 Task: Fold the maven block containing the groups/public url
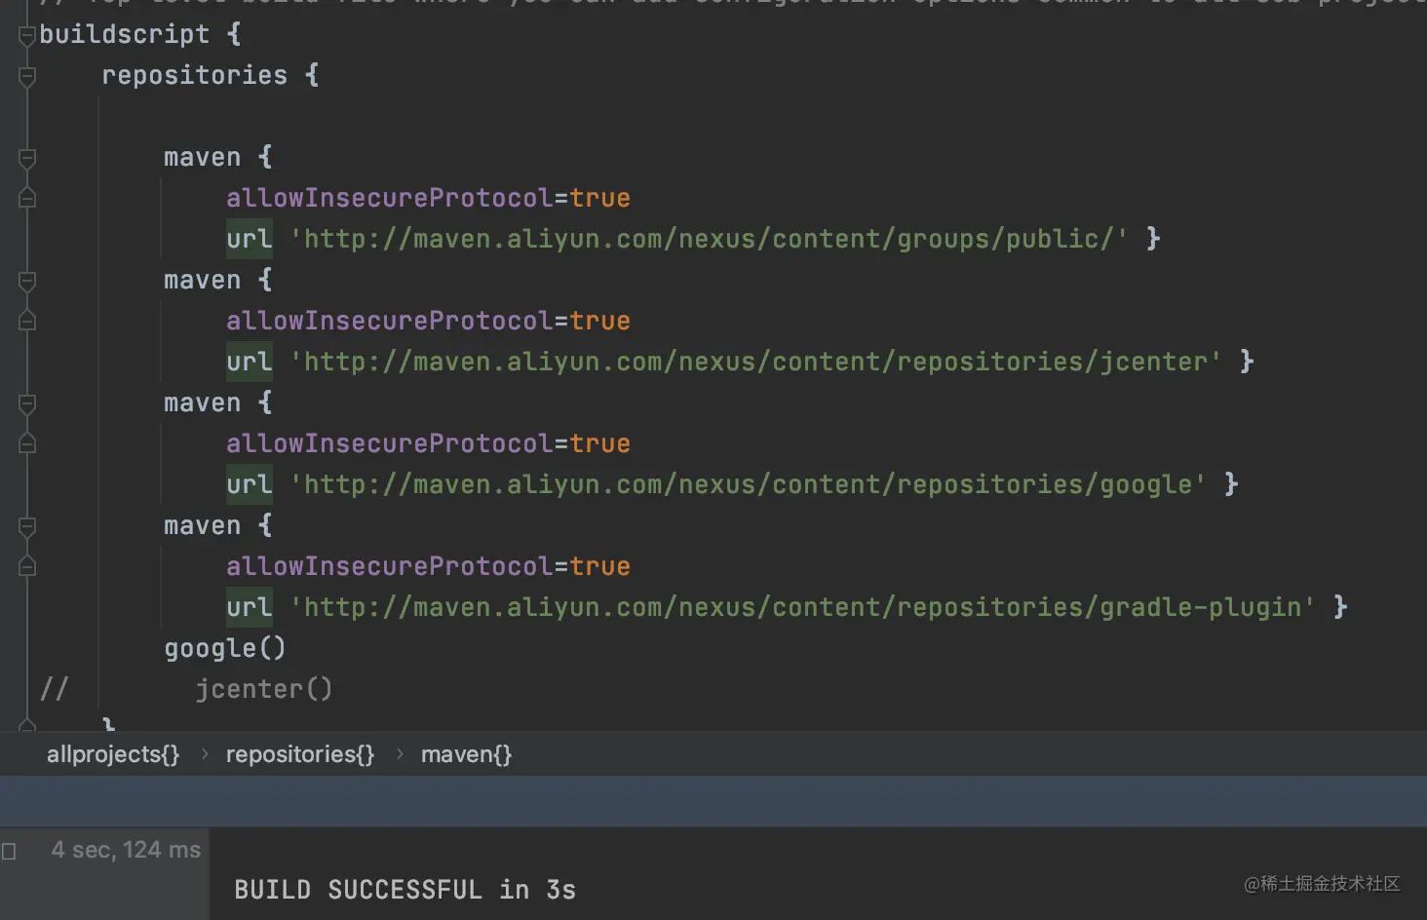pyautogui.click(x=27, y=159)
